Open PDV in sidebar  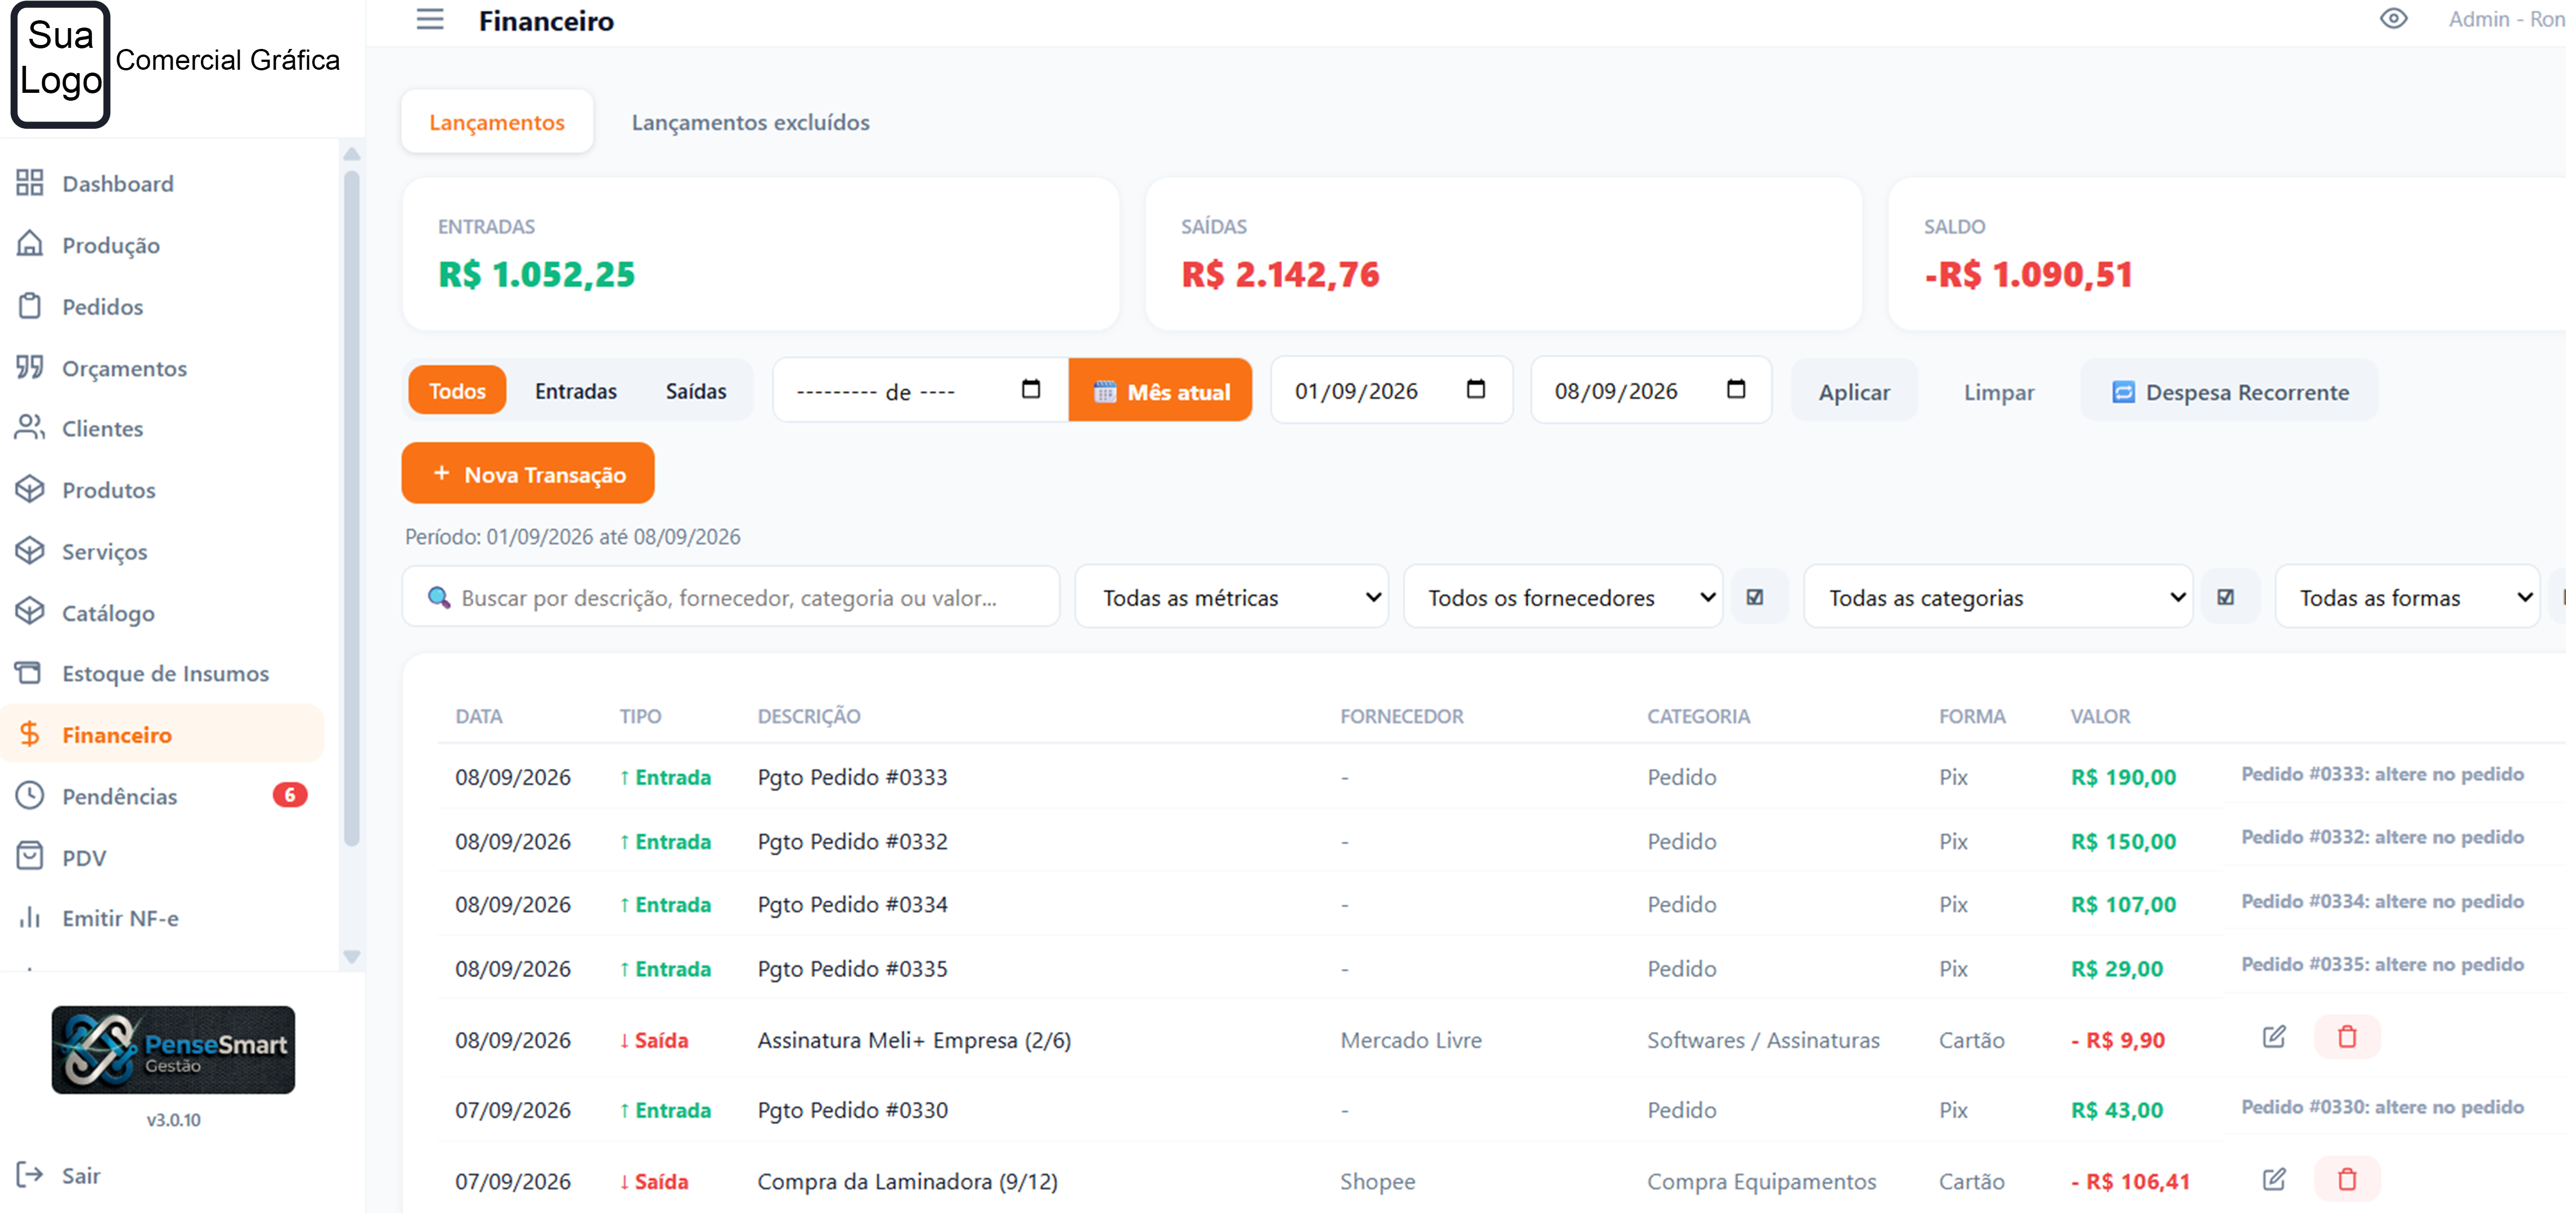click(84, 857)
